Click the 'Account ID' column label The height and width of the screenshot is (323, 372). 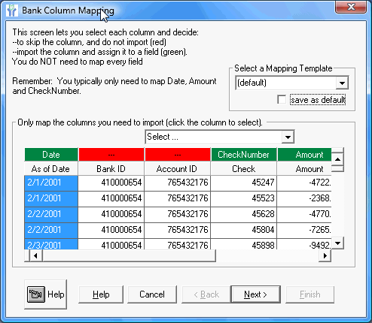178,169
